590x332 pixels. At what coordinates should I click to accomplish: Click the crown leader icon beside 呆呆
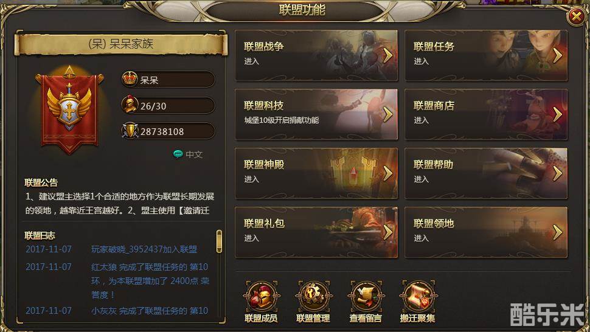[130, 78]
